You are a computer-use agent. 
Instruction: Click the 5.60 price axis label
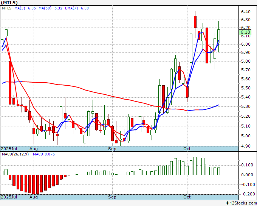click(x=246, y=79)
